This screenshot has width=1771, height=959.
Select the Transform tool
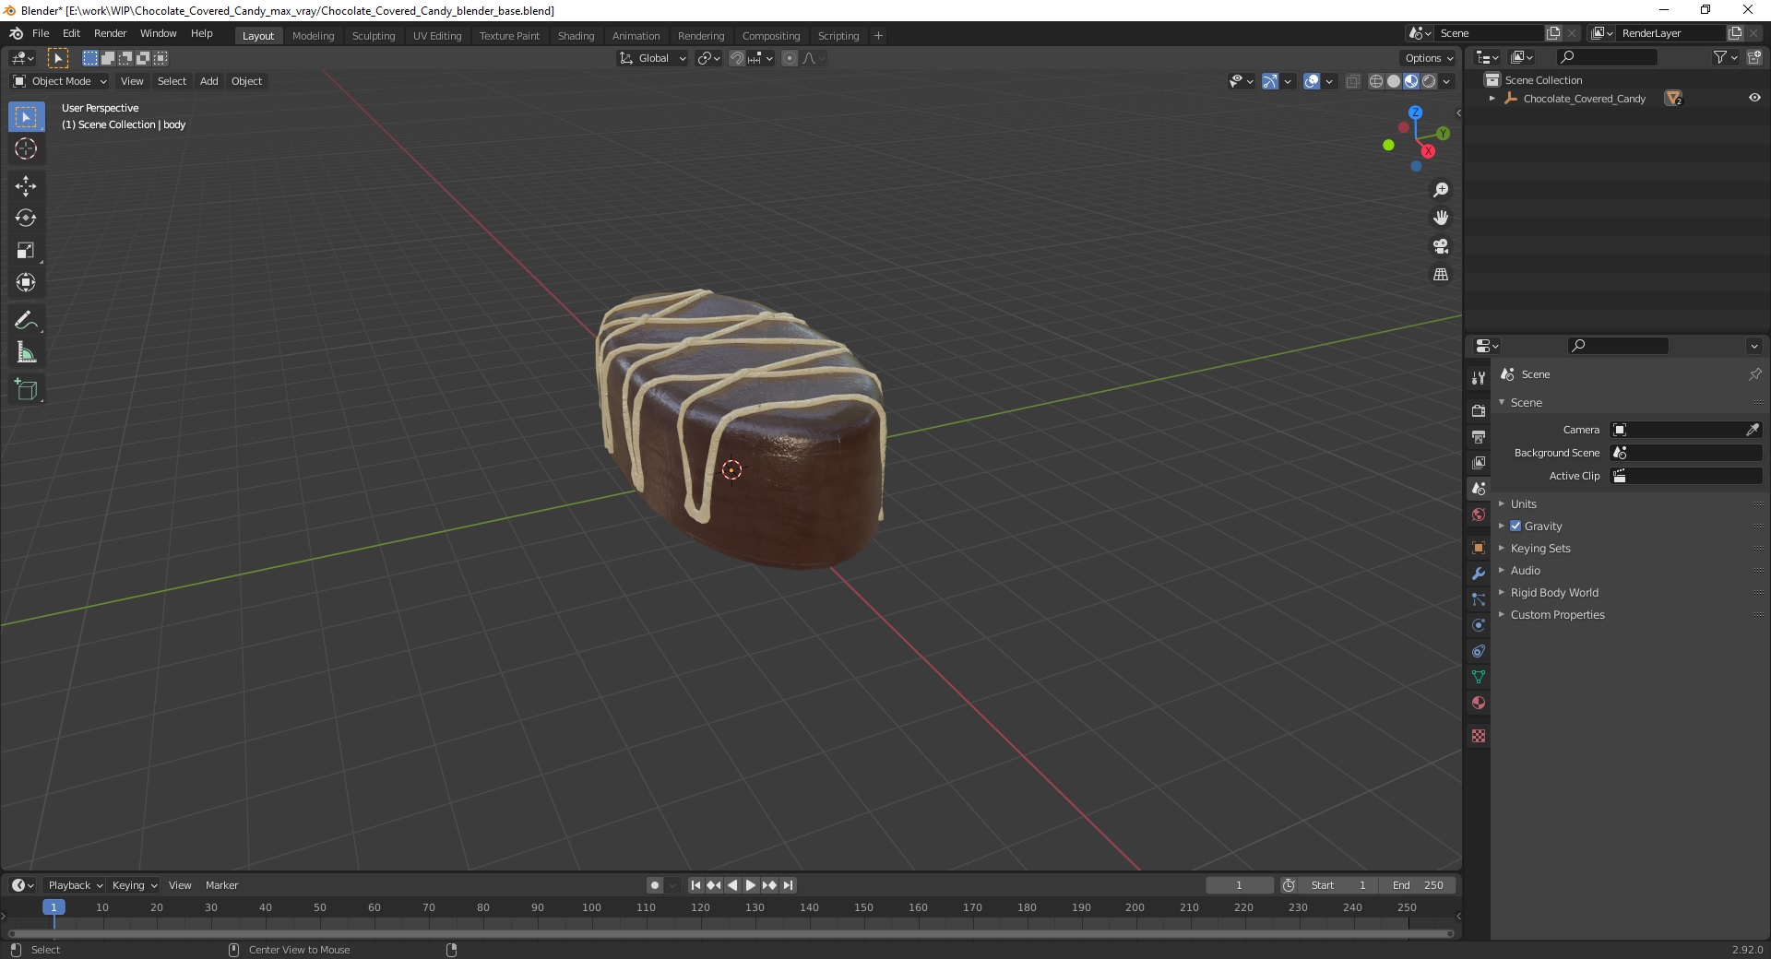click(x=26, y=283)
